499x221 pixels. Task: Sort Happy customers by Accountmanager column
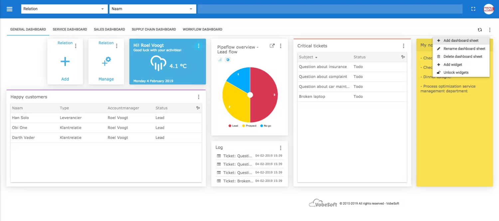123,108
